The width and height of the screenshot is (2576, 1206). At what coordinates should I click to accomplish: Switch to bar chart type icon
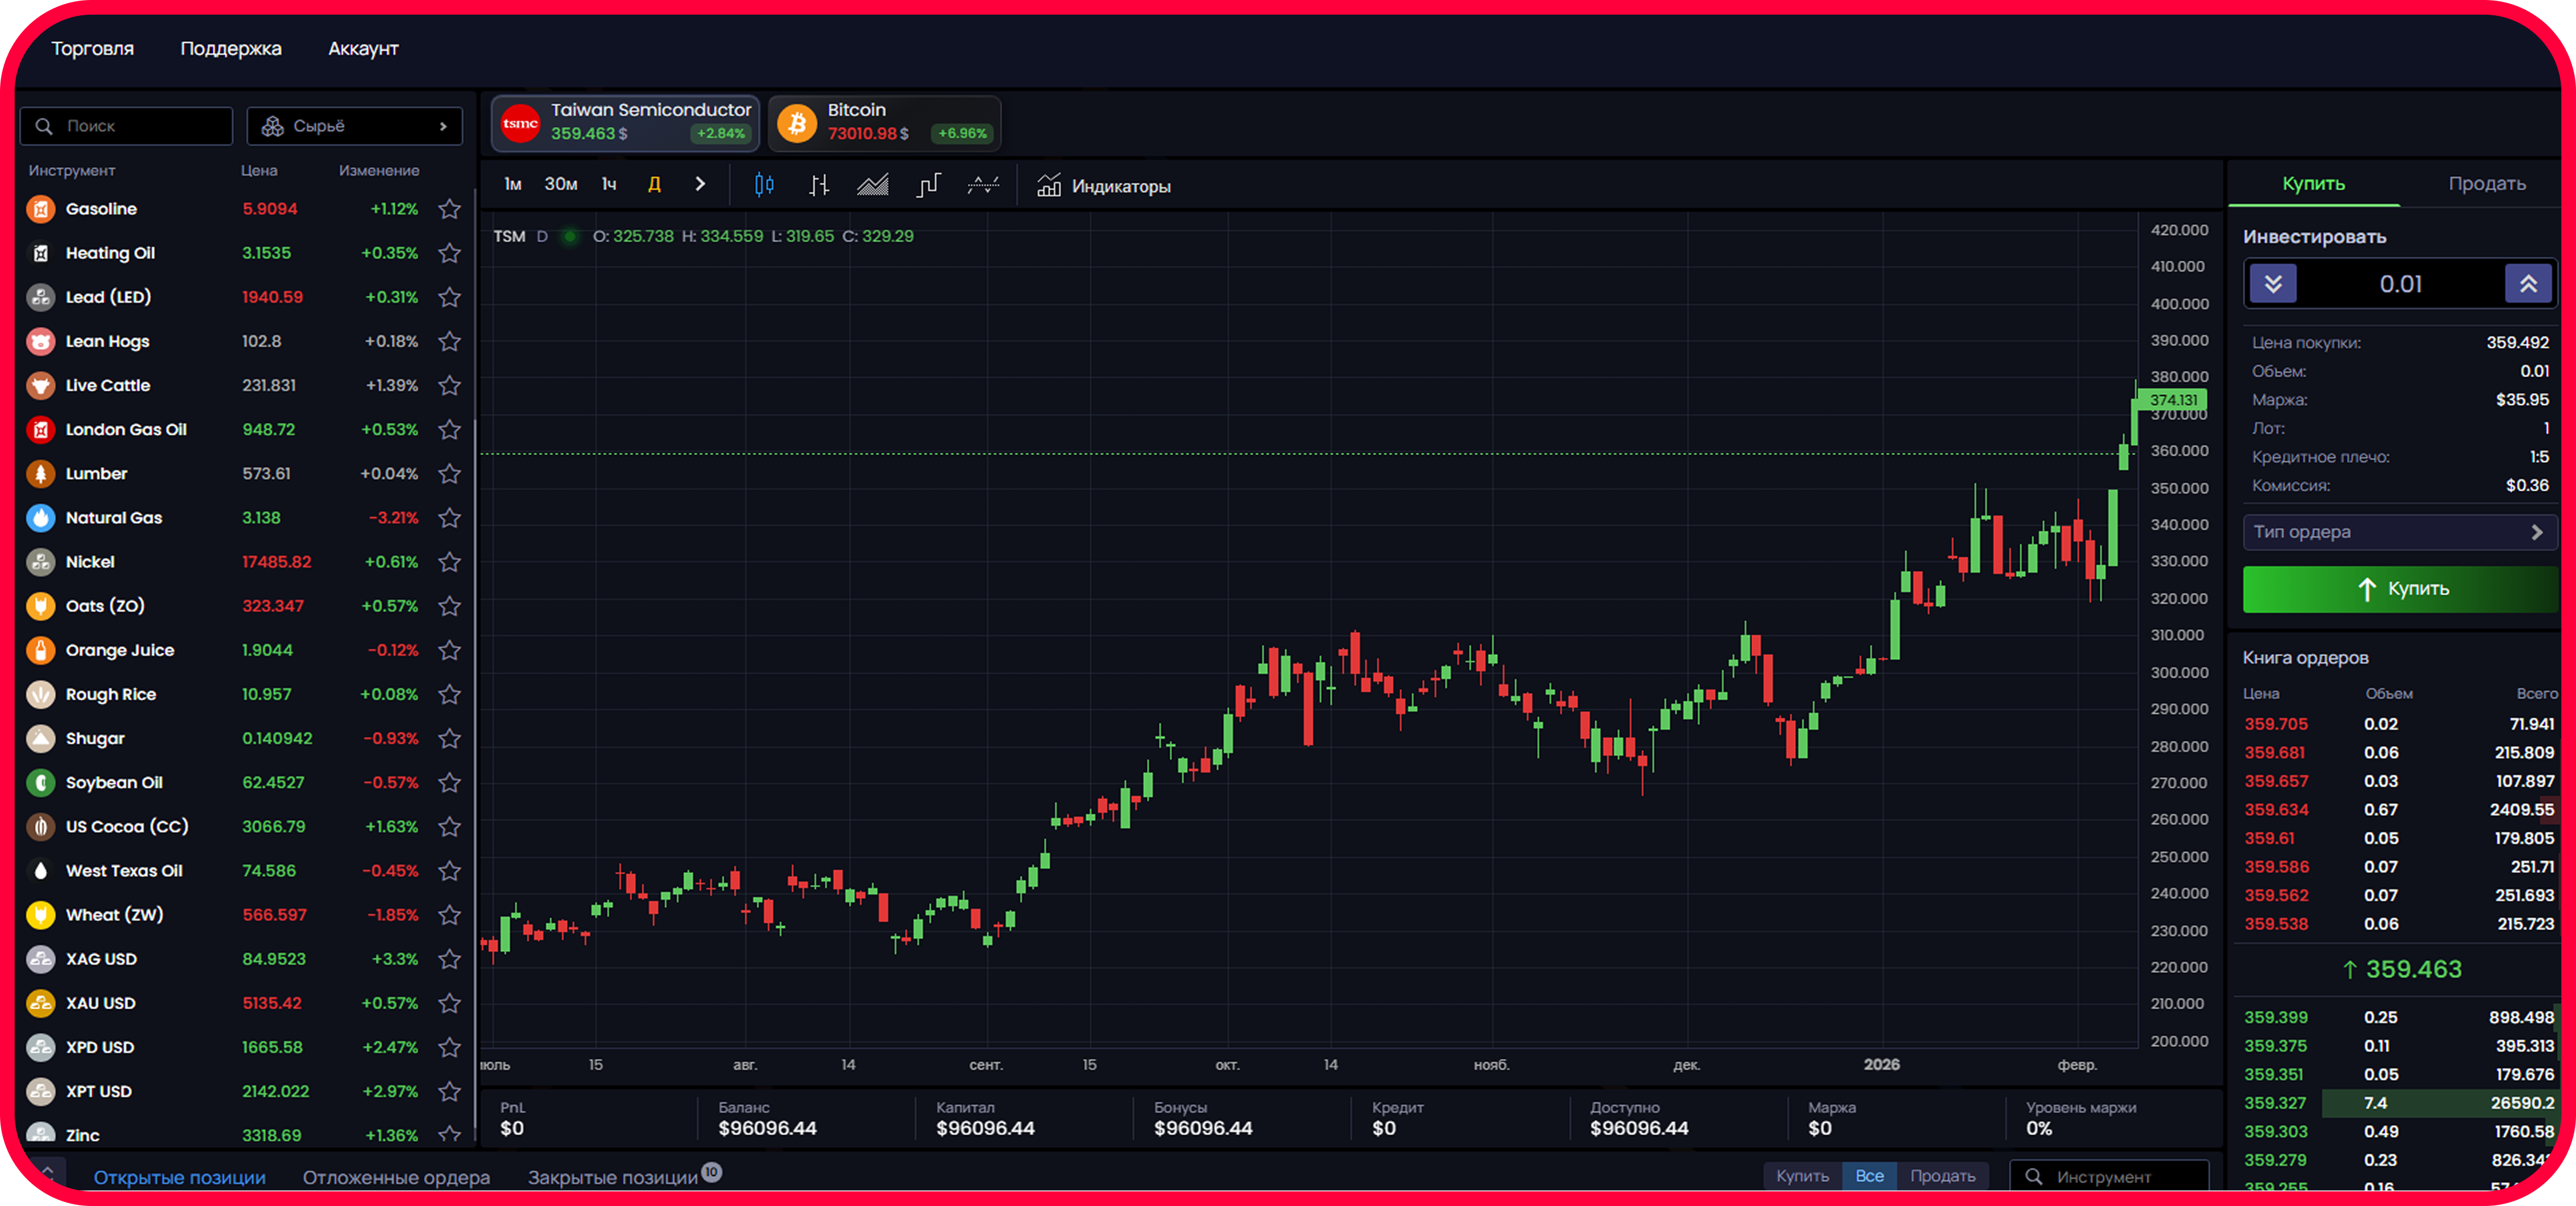click(x=819, y=185)
